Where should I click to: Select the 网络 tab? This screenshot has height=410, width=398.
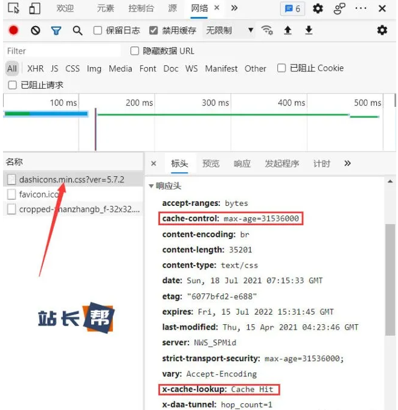(199, 8)
